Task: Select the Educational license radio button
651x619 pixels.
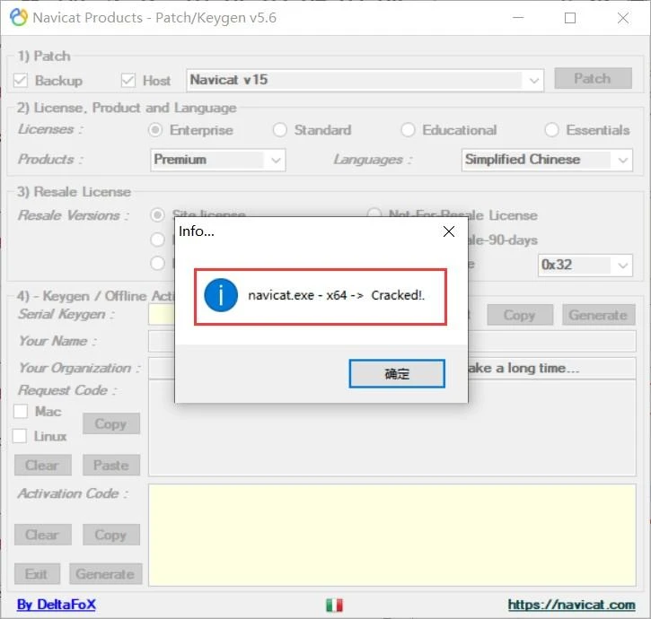Action: [x=408, y=130]
